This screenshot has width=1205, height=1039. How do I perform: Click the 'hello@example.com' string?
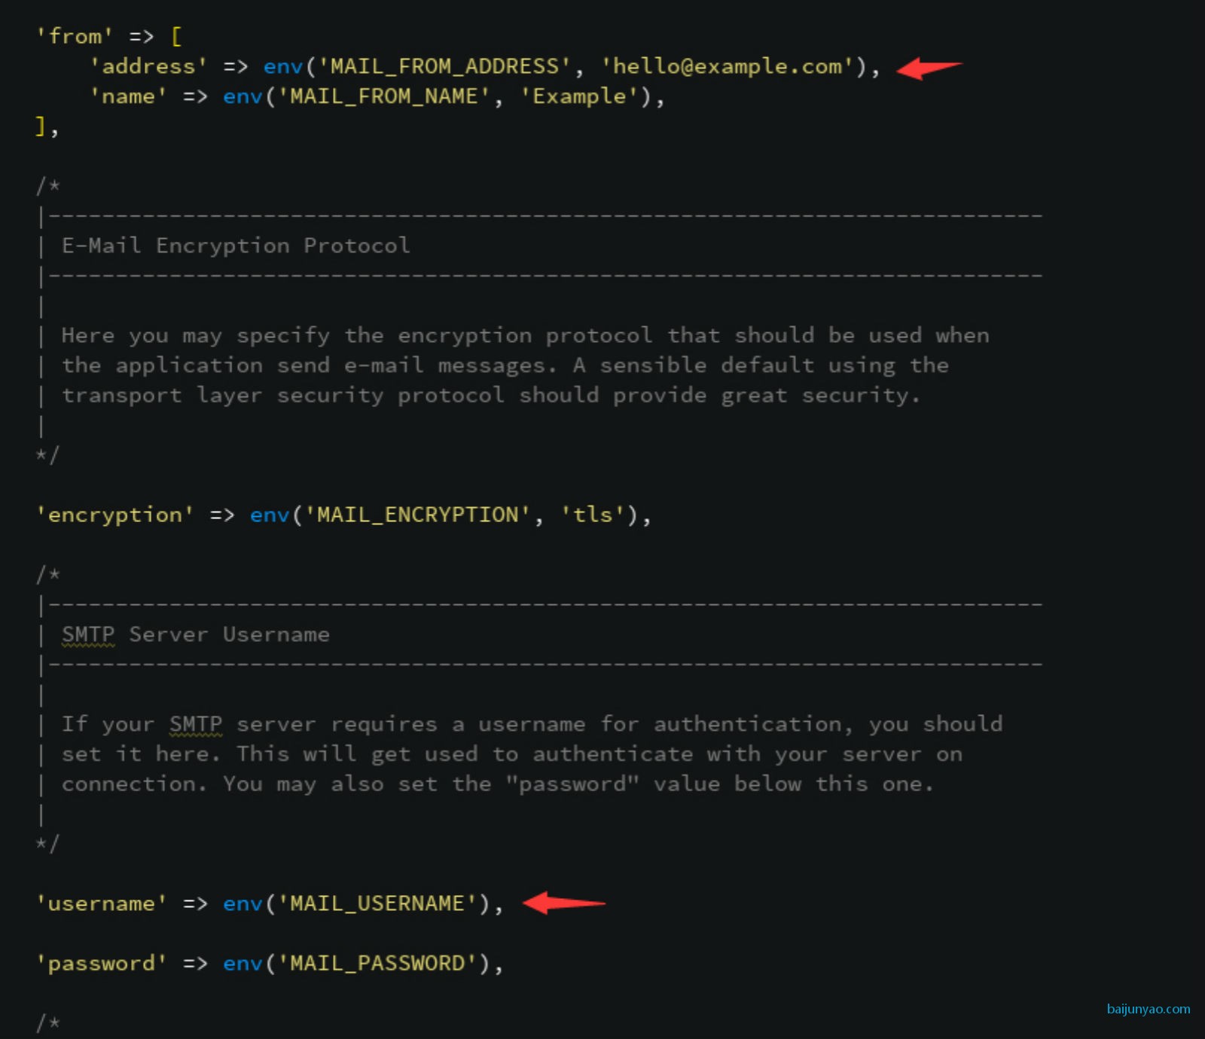(x=728, y=66)
